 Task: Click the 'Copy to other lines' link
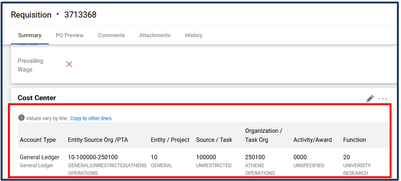[x=91, y=118]
